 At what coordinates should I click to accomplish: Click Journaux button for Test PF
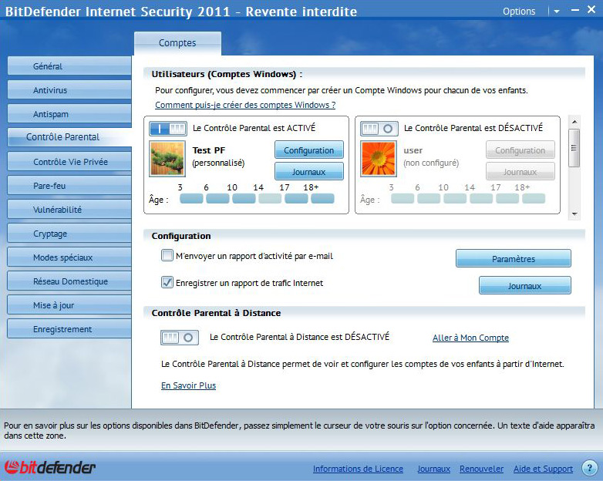[x=308, y=171]
